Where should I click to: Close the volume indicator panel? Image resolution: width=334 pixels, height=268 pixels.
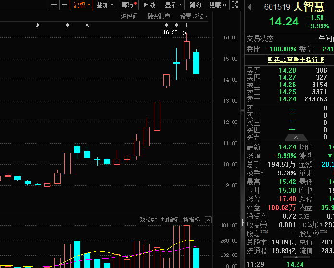tap(208, 219)
